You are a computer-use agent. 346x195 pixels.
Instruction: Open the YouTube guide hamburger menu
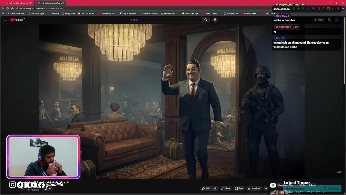point(5,20)
